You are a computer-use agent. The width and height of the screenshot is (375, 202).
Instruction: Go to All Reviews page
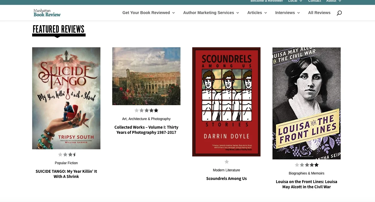click(x=319, y=13)
